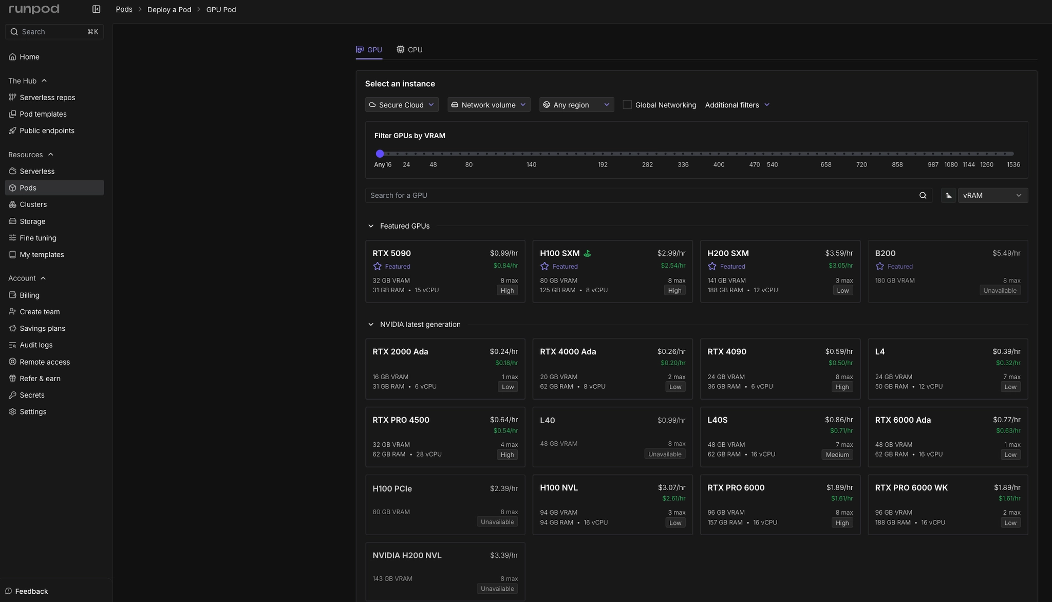Click the Public endpoints rocket icon
The height and width of the screenshot is (602, 1052).
coord(12,130)
